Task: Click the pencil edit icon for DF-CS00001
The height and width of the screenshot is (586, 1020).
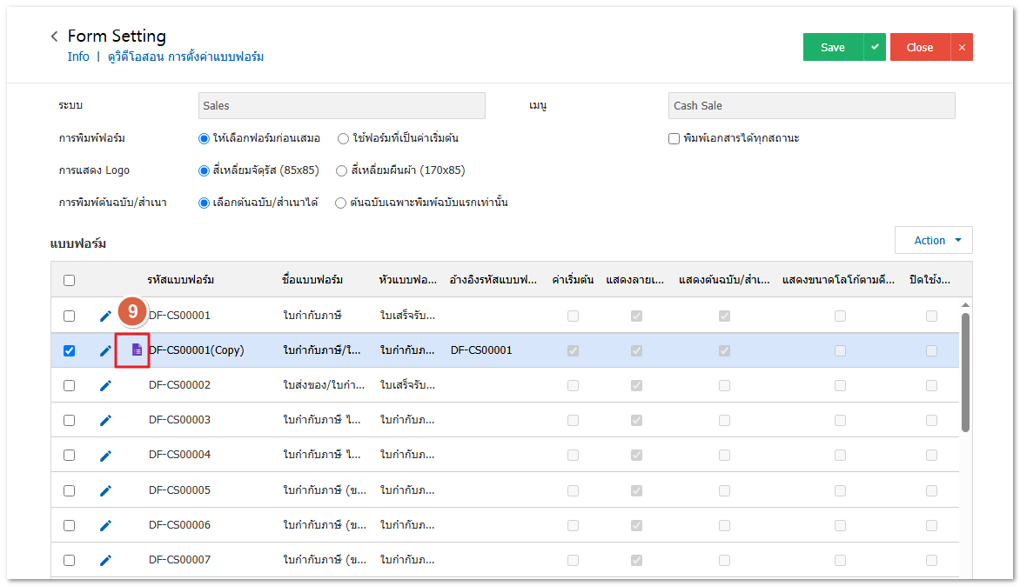Action: tap(105, 316)
